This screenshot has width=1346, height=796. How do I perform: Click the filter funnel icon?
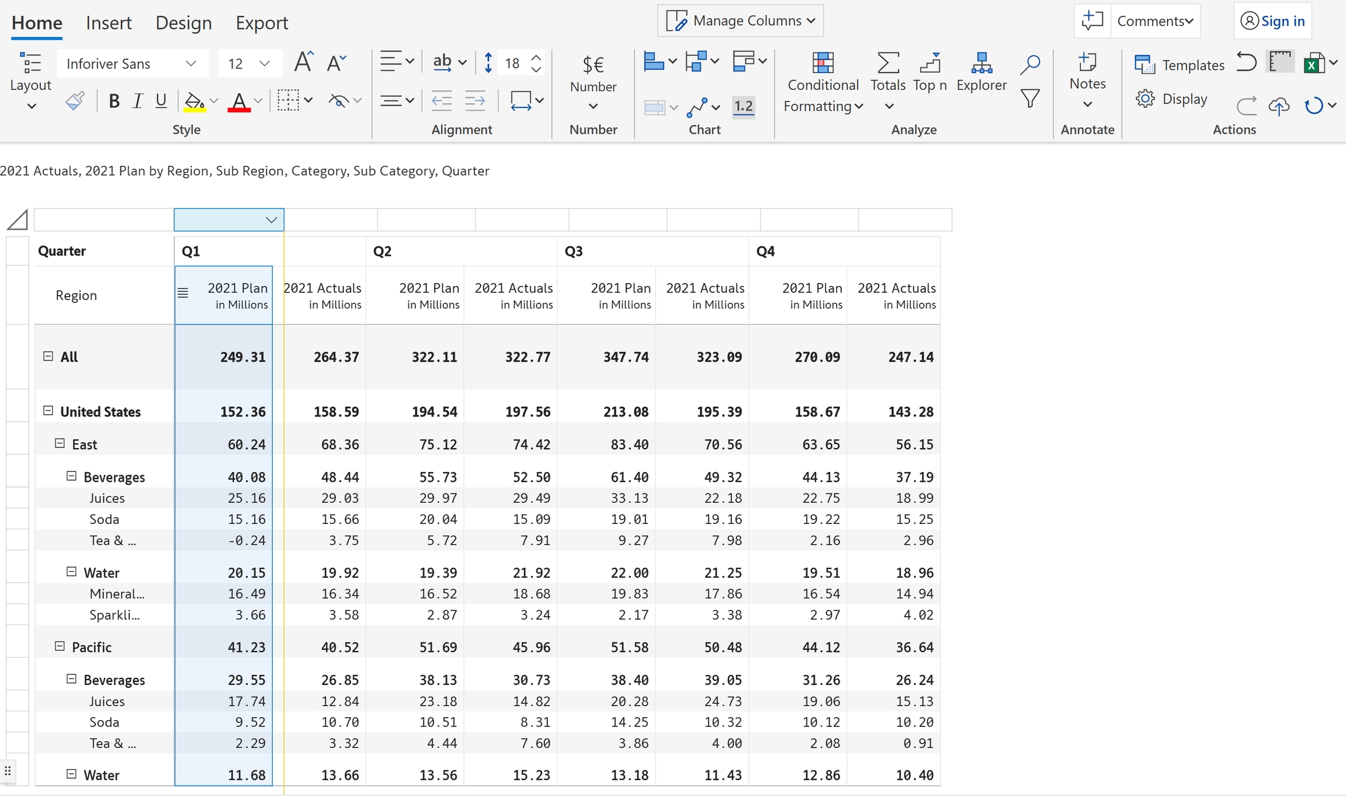click(x=1030, y=98)
